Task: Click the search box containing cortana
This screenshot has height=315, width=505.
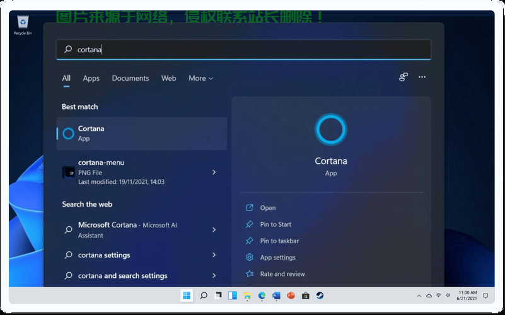Action: (x=243, y=50)
